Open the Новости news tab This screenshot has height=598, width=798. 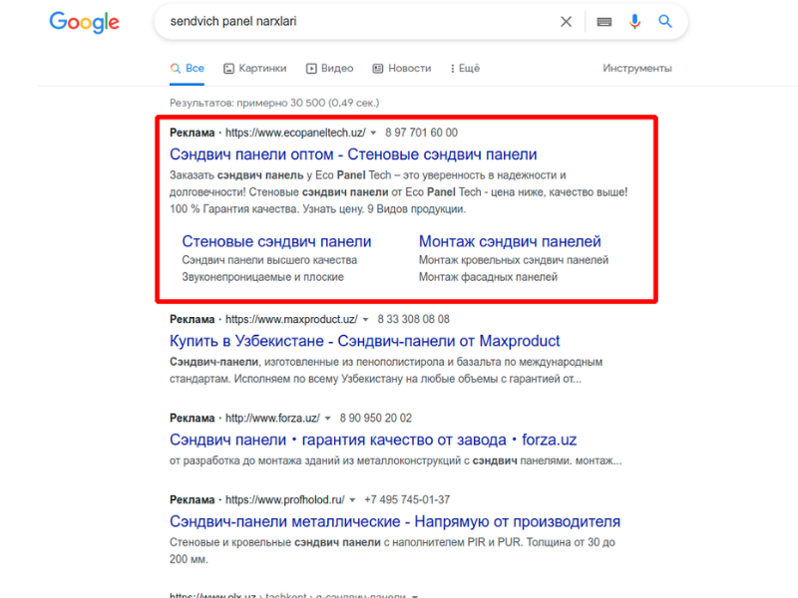402,68
